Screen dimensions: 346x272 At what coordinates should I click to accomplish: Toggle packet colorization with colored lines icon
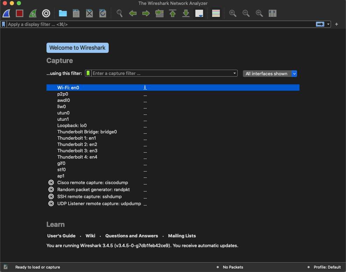click(216, 13)
